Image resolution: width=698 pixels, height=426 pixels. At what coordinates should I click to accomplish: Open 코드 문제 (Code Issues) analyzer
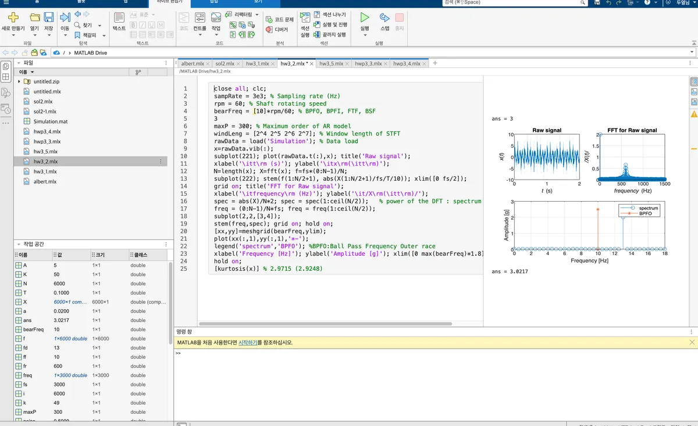280,19
